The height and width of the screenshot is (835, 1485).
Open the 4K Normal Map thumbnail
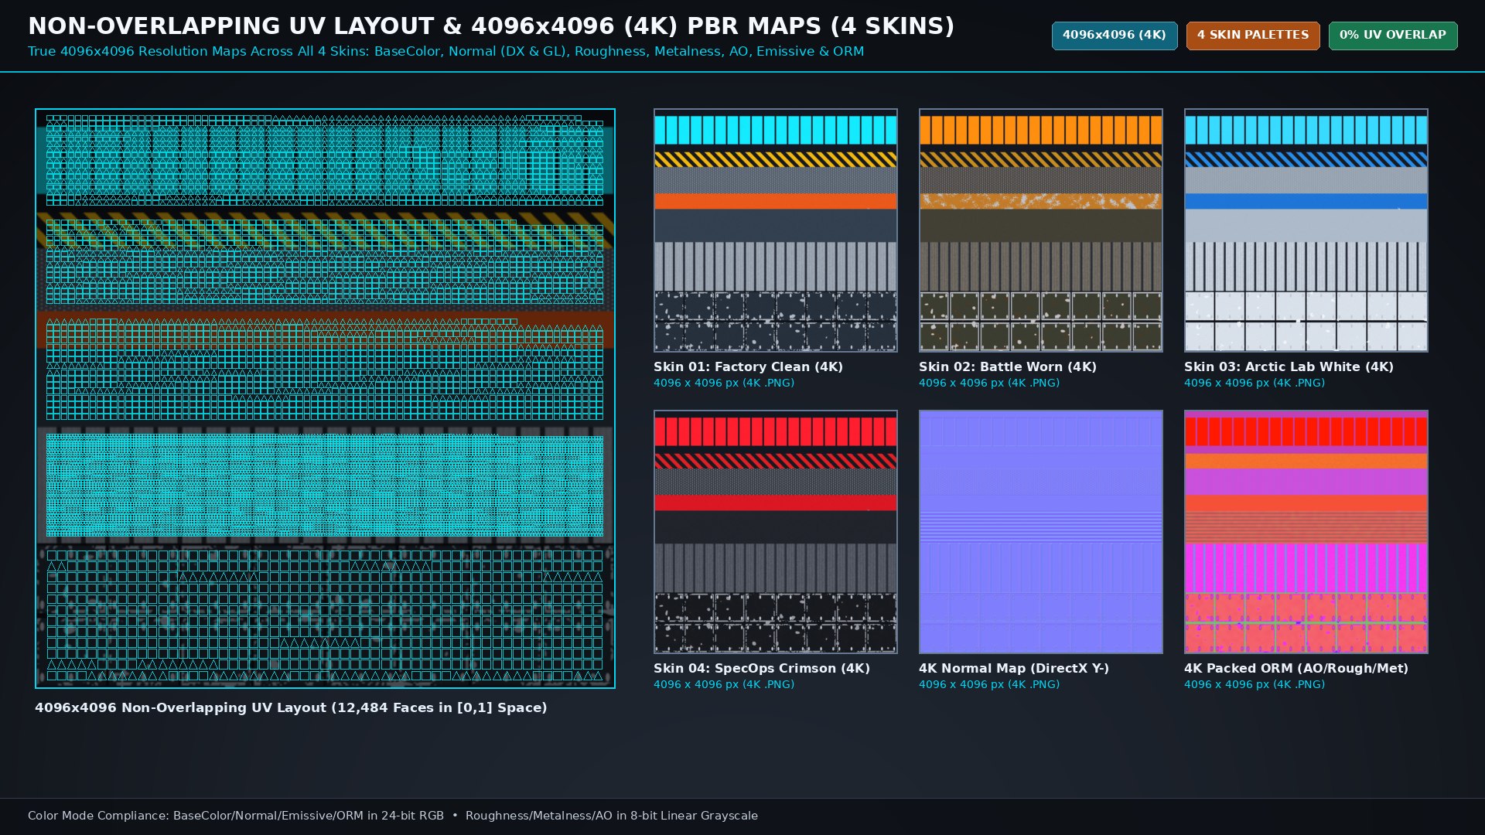1041,532
